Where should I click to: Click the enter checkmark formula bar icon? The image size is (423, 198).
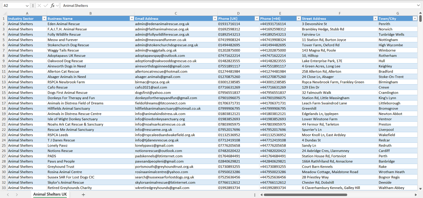[46, 6]
